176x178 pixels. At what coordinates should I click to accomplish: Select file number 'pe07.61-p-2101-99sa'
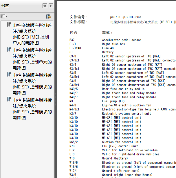click(126, 17)
